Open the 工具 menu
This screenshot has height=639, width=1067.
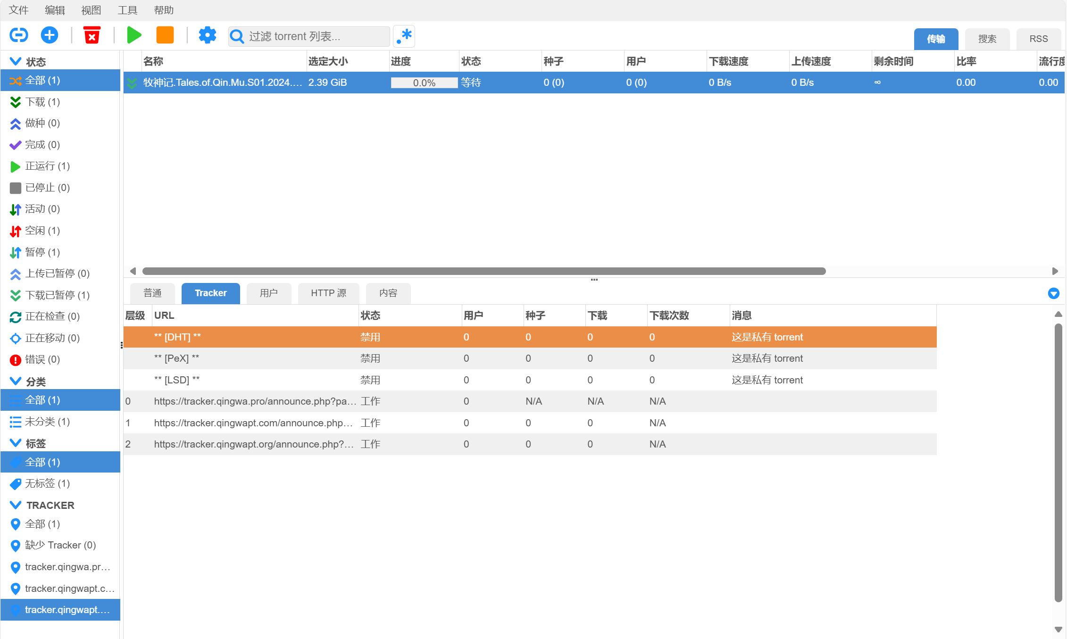(127, 10)
